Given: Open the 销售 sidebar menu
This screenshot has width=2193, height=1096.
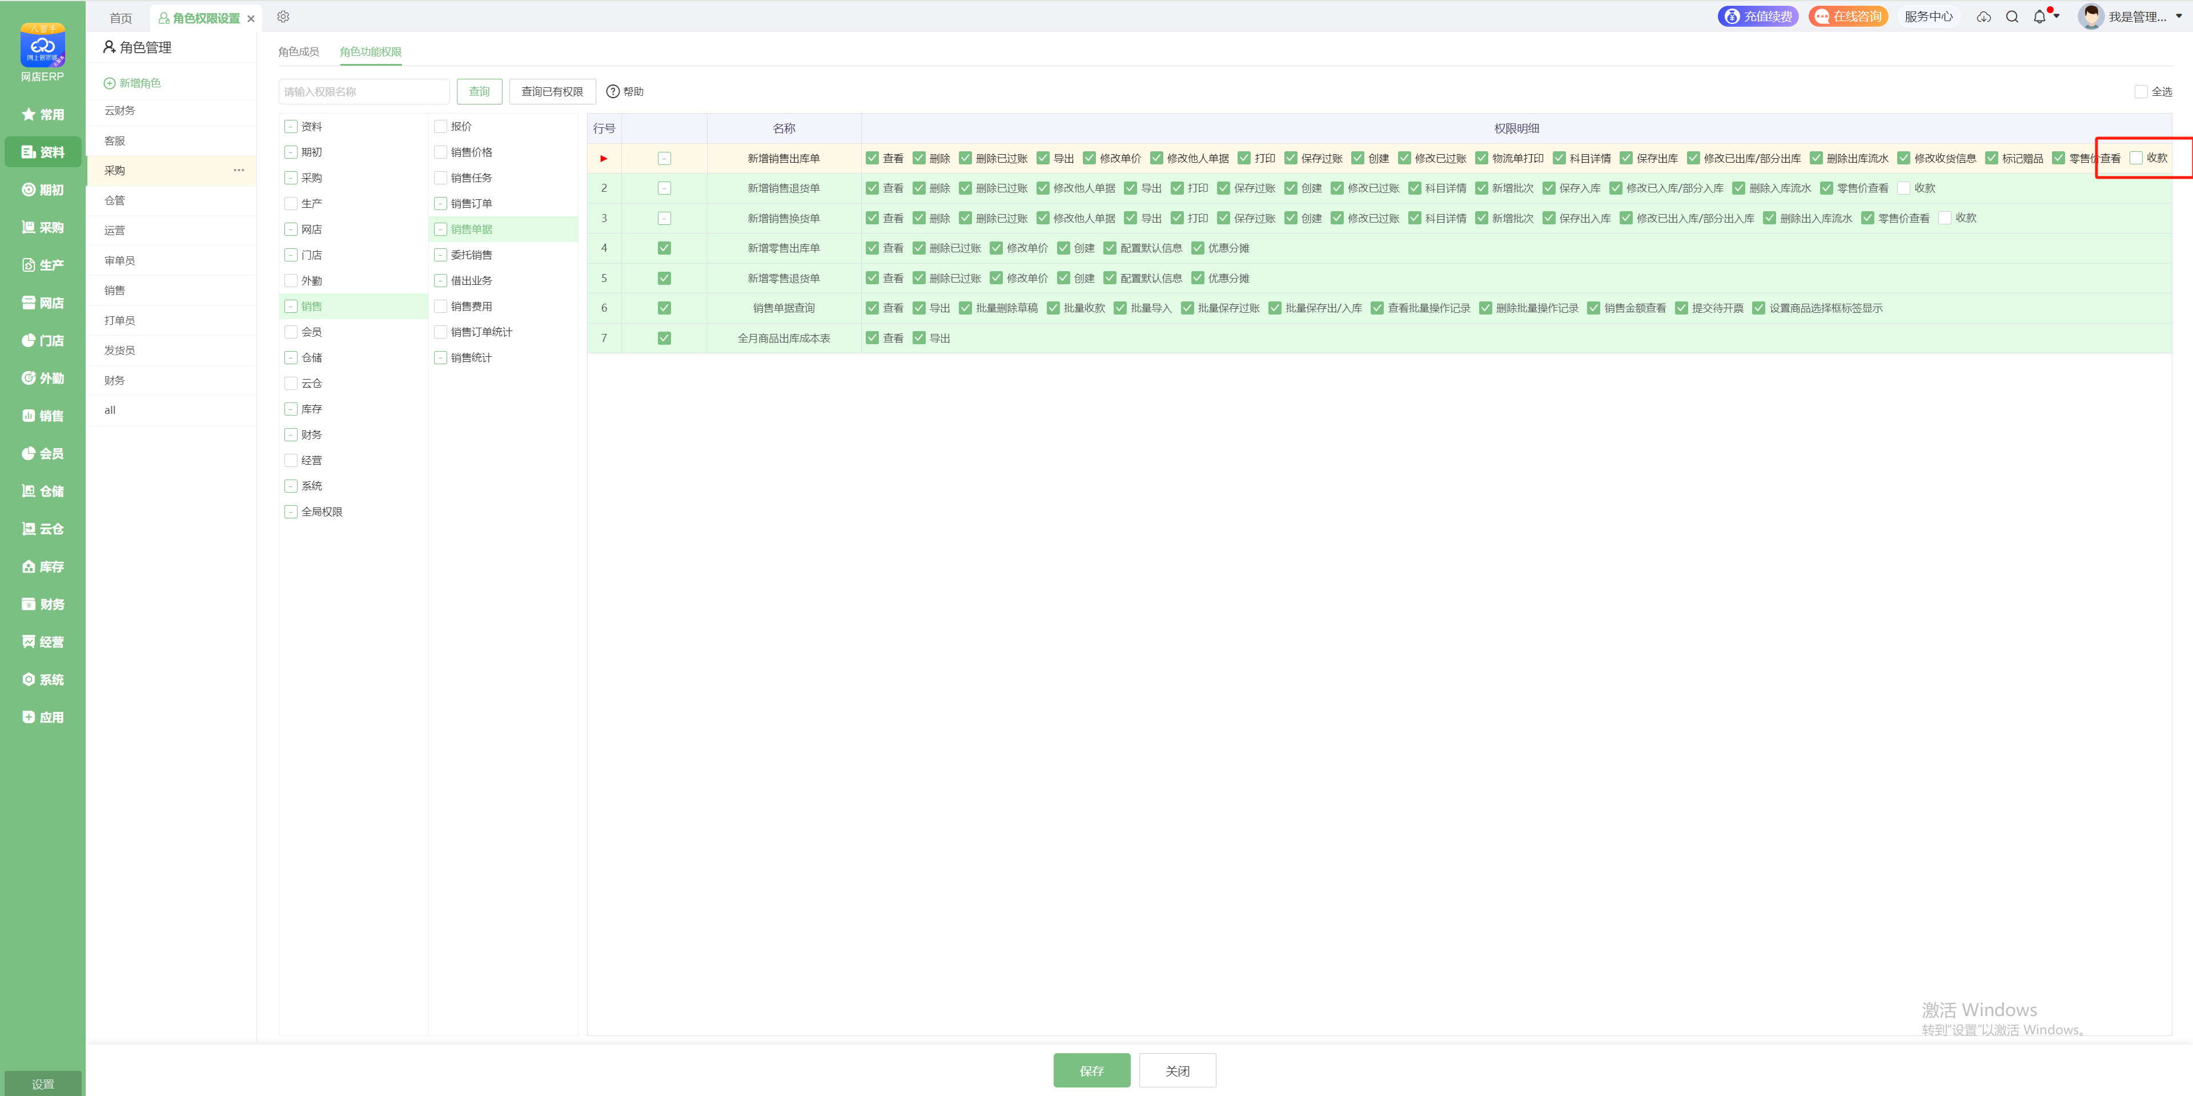Looking at the screenshot, I should [x=43, y=415].
